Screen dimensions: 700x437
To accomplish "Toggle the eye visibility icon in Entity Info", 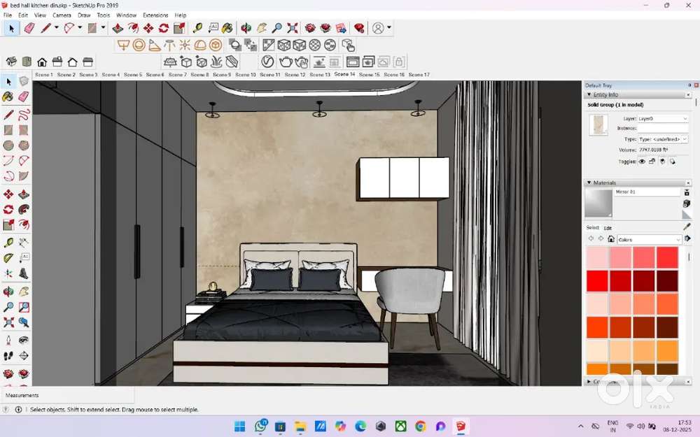I will 642,161.
